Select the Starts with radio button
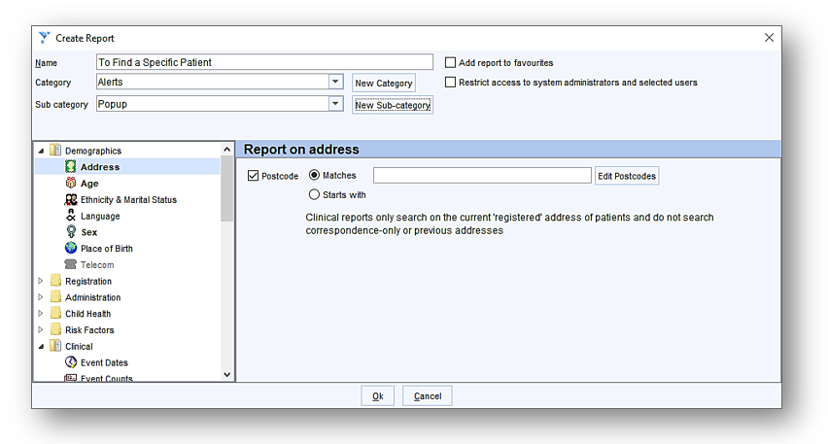828x444 pixels. point(314,194)
